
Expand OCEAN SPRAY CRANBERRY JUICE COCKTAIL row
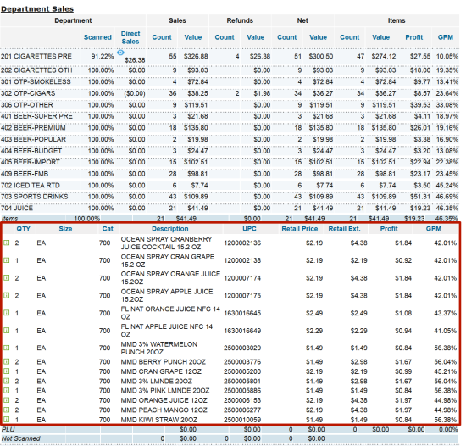tap(7, 243)
